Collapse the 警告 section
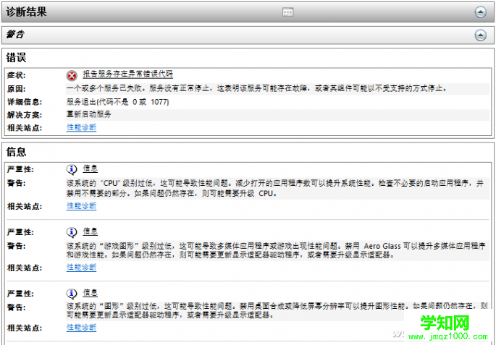 coord(480,35)
